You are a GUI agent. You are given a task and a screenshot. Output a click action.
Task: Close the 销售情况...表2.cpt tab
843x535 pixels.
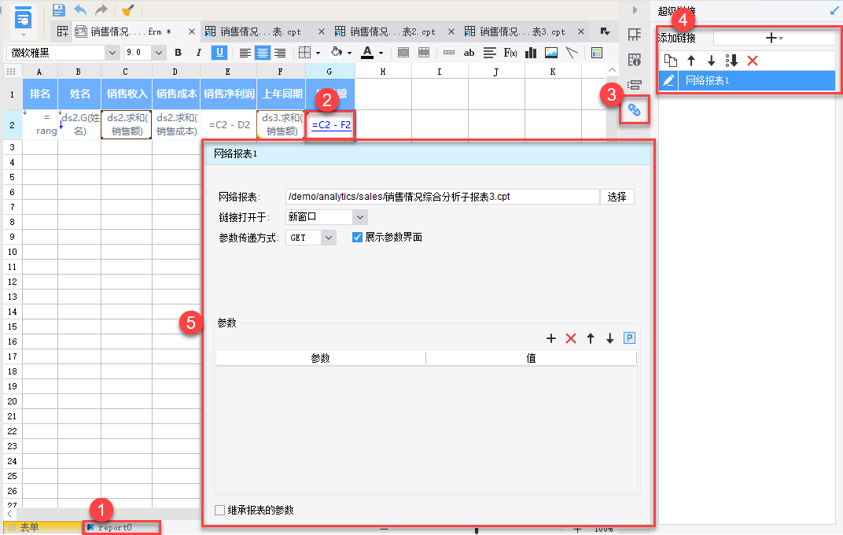[x=451, y=31]
